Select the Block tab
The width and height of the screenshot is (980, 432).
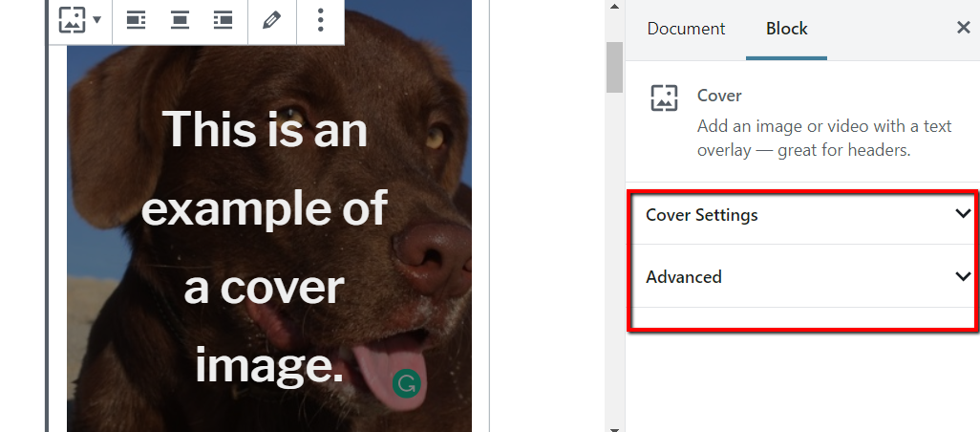coord(786,29)
